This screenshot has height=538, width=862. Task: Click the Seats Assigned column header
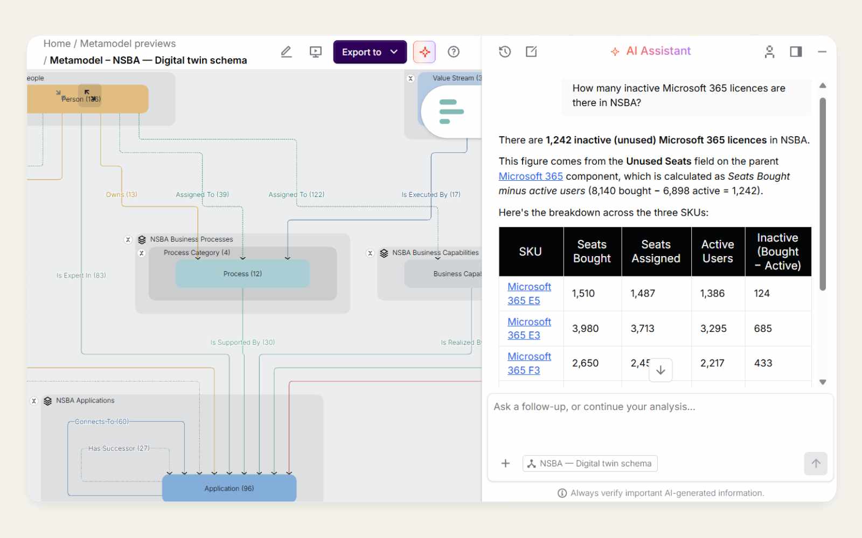click(x=656, y=252)
